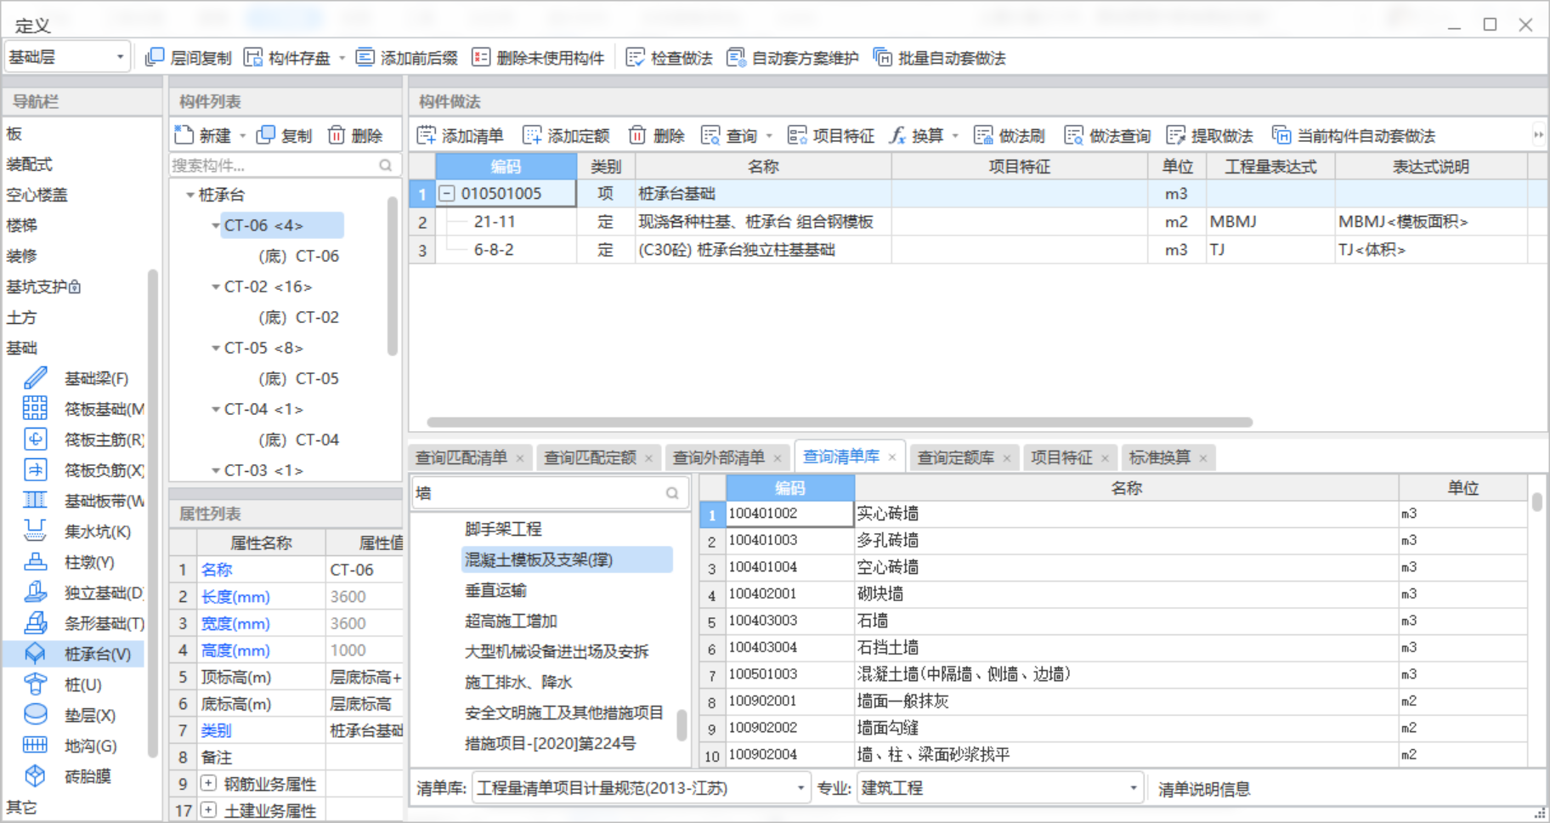This screenshot has height=823, width=1550.
Task: Click the 复制 icon in component list
Action: pyautogui.click(x=266, y=134)
